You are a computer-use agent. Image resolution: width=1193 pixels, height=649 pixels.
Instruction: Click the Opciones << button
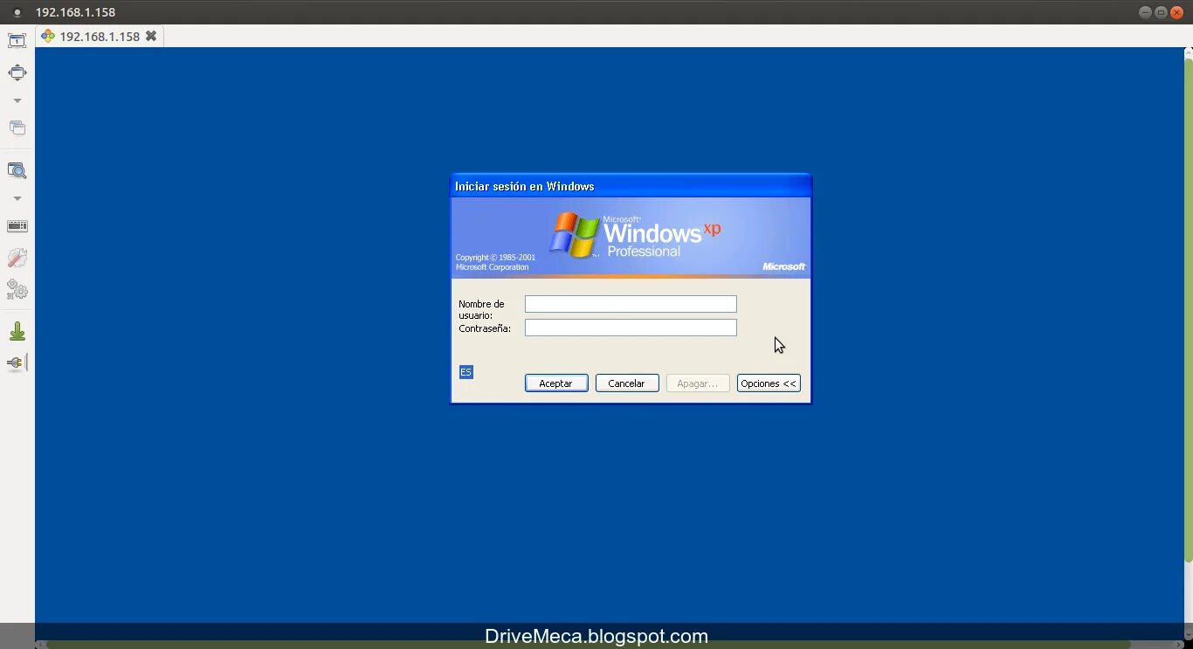[769, 383]
